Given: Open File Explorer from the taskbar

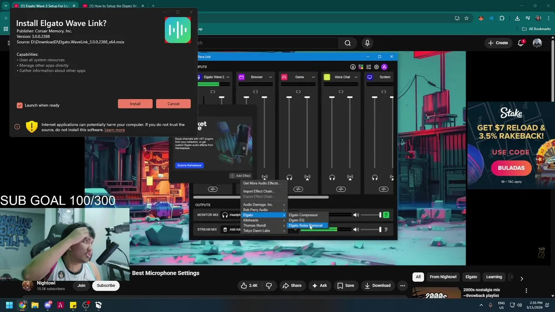Looking at the screenshot, I should 35,305.
